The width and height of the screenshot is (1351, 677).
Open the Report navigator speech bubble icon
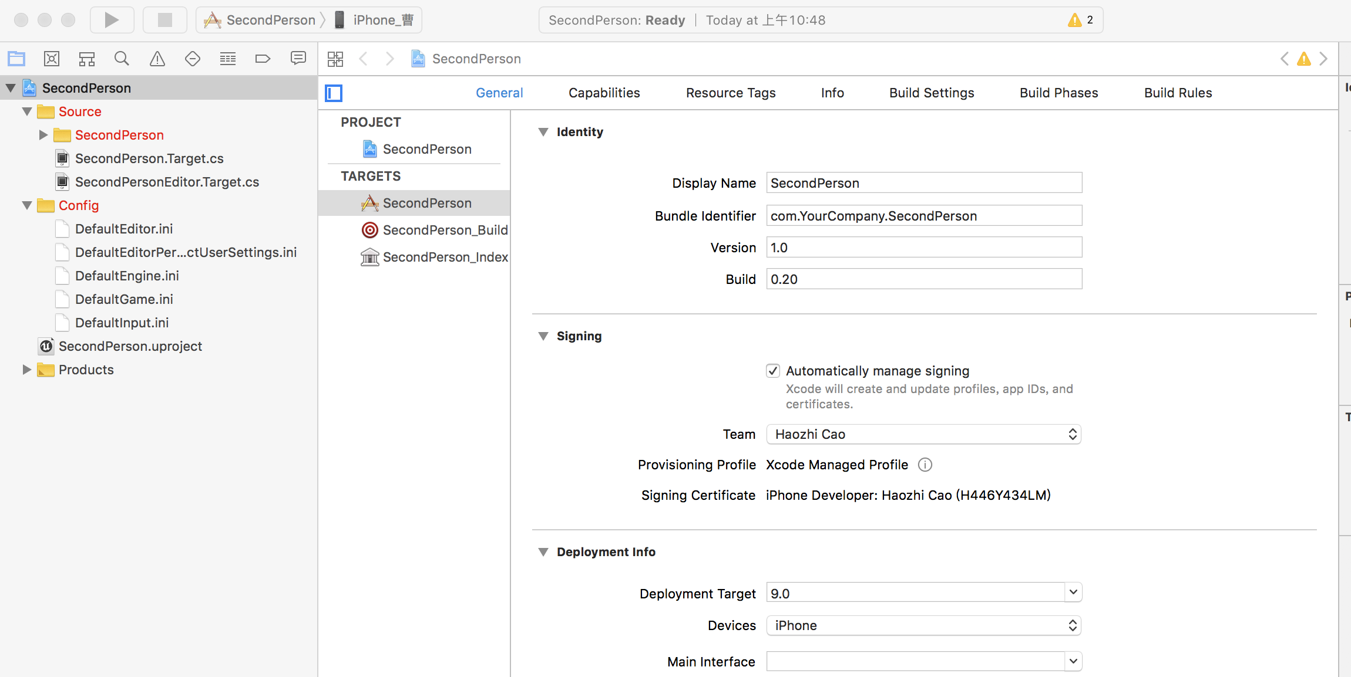click(x=298, y=59)
